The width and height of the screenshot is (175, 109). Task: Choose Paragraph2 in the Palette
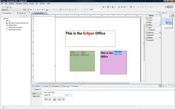tap(150, 35)
